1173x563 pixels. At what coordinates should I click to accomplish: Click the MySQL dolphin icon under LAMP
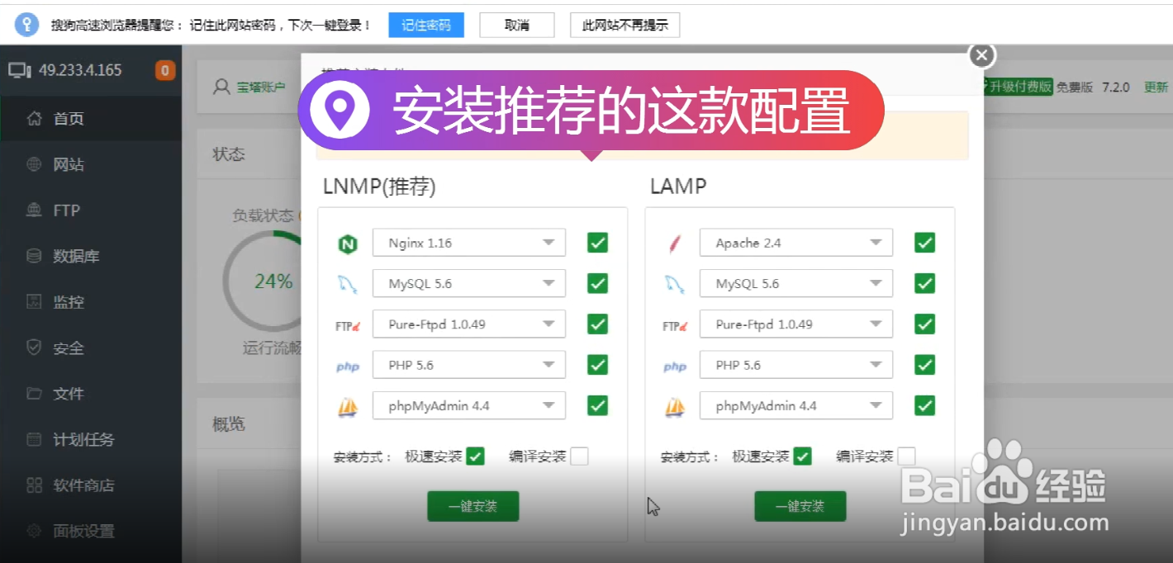click(675, 285)
